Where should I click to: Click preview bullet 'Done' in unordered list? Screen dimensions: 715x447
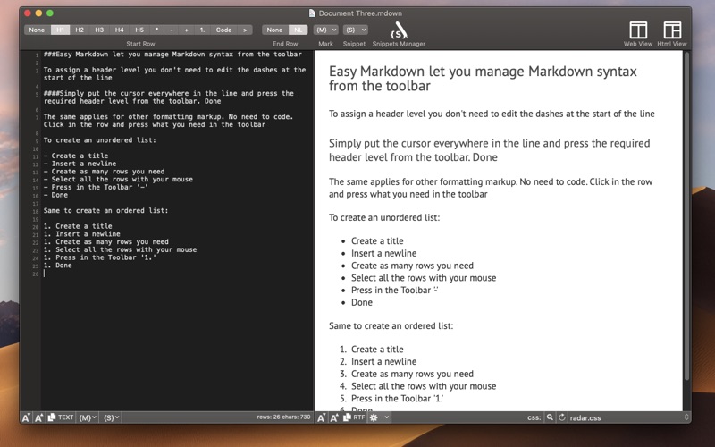[x=362, y=302]
